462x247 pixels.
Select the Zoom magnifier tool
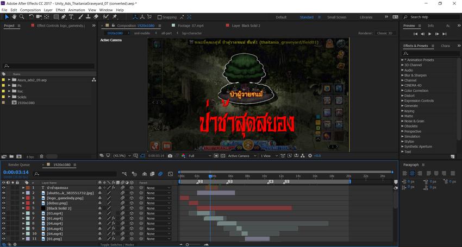coord(22,17)
